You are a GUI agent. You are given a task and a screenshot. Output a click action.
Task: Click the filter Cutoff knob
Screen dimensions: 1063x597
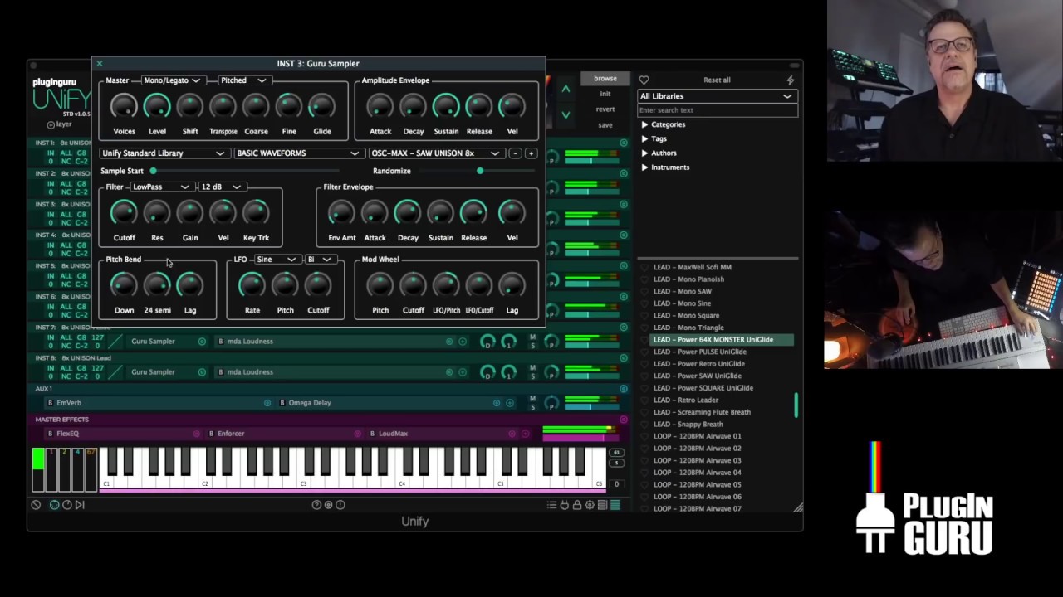(124, 213)
